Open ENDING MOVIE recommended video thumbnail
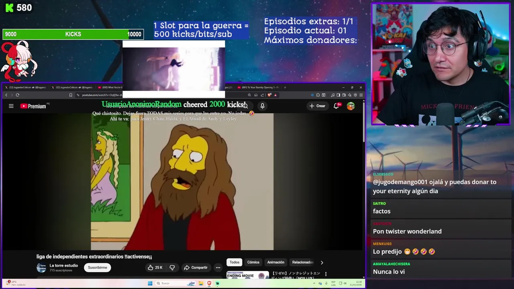514x289 pixels. click(248, 275)
